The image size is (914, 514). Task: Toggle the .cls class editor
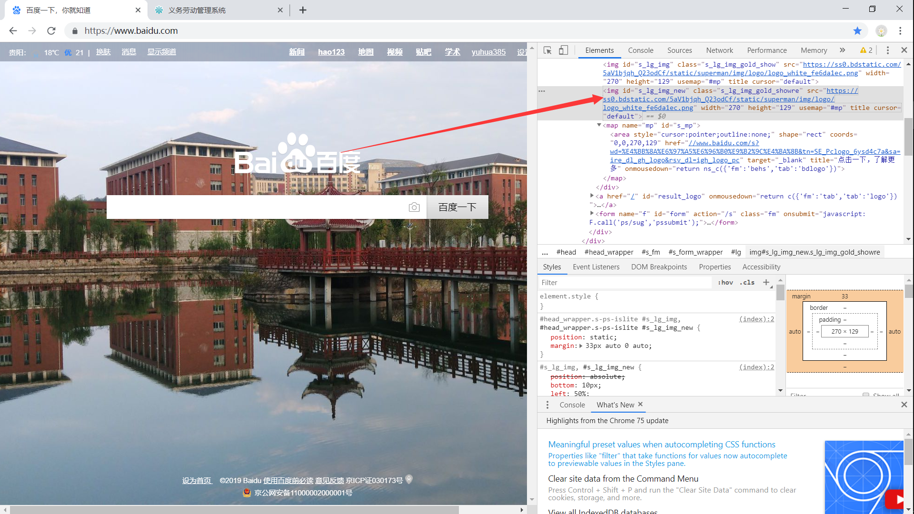pos(747,283)
